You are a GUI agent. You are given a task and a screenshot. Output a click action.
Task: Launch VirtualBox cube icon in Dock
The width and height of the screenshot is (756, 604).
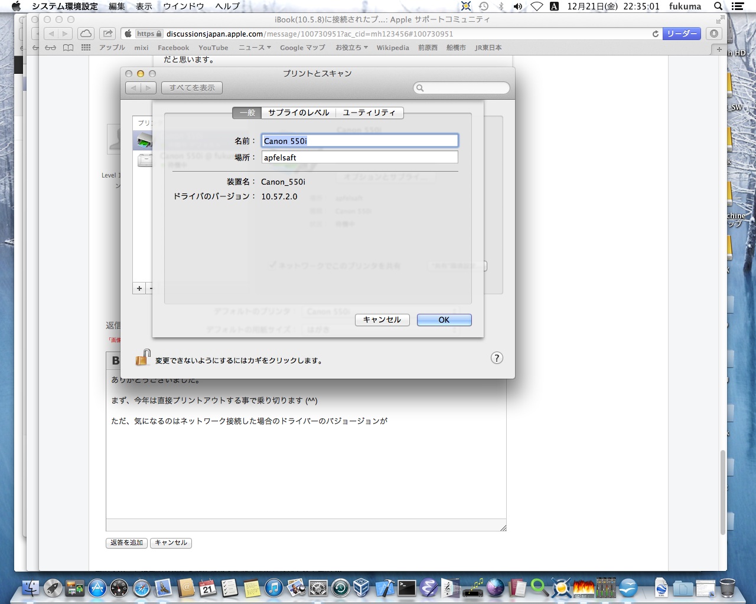pos(362,587)
